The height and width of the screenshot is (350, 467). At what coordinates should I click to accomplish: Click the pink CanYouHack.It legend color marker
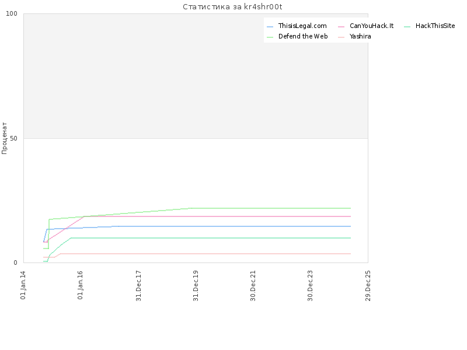click(x=341, y=27)
